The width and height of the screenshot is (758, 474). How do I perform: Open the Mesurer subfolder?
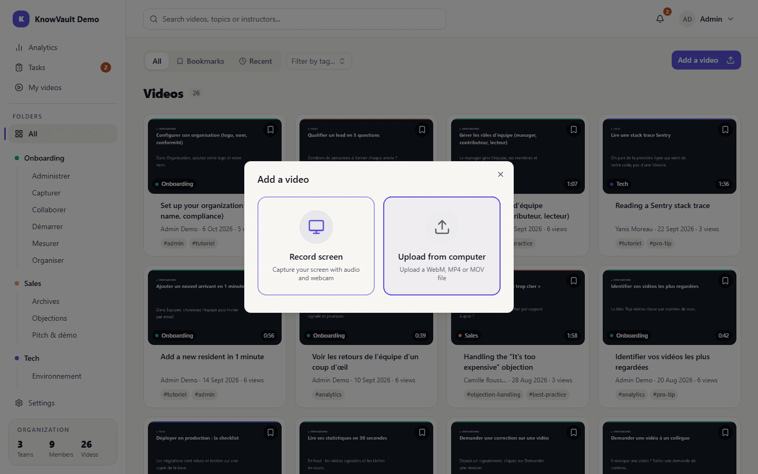[46, 243]
